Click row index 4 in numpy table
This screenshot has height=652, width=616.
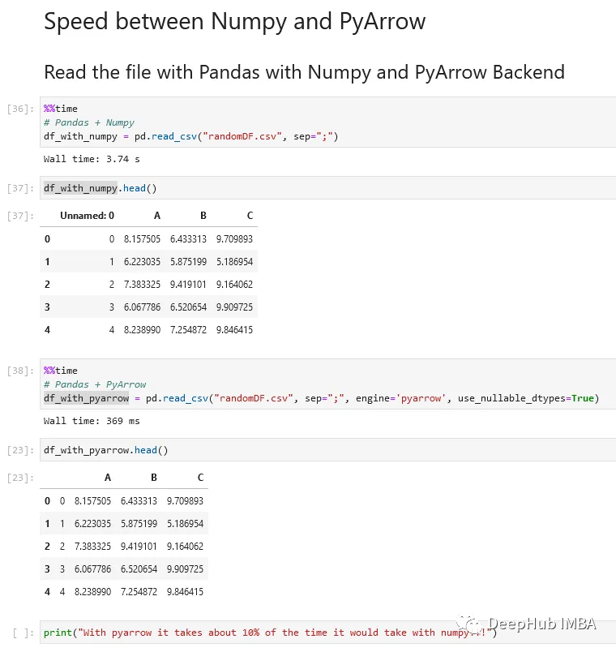47,330
